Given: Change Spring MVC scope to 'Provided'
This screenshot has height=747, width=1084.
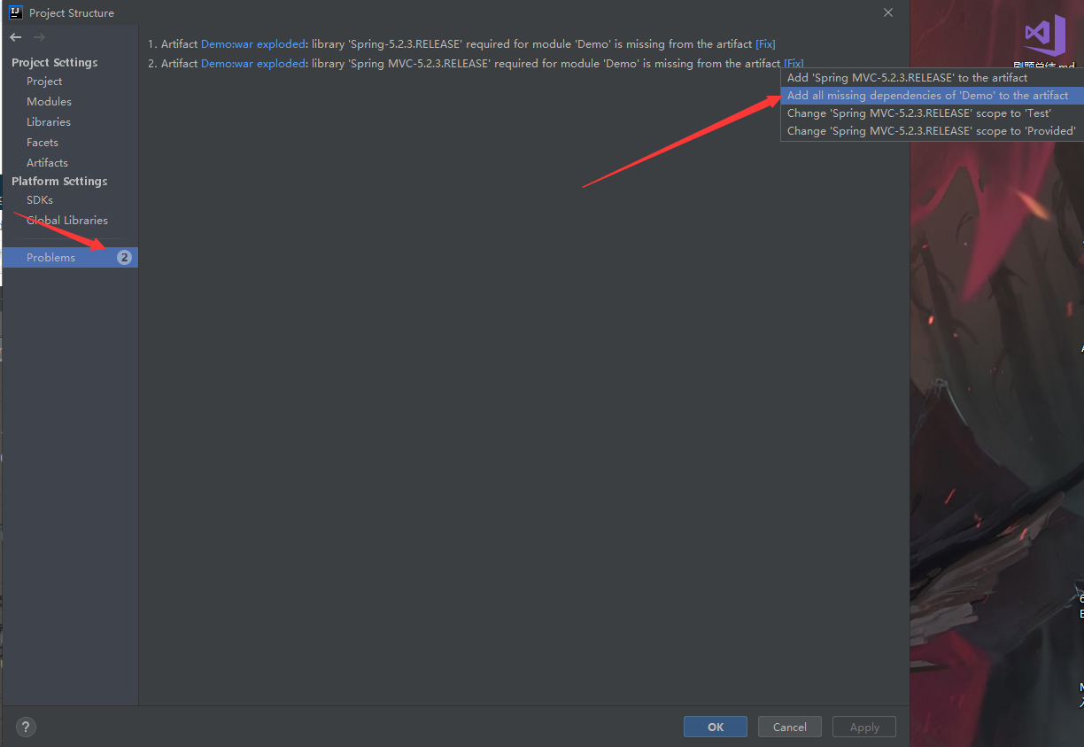Looking at the screenshot, I should 932,130.
